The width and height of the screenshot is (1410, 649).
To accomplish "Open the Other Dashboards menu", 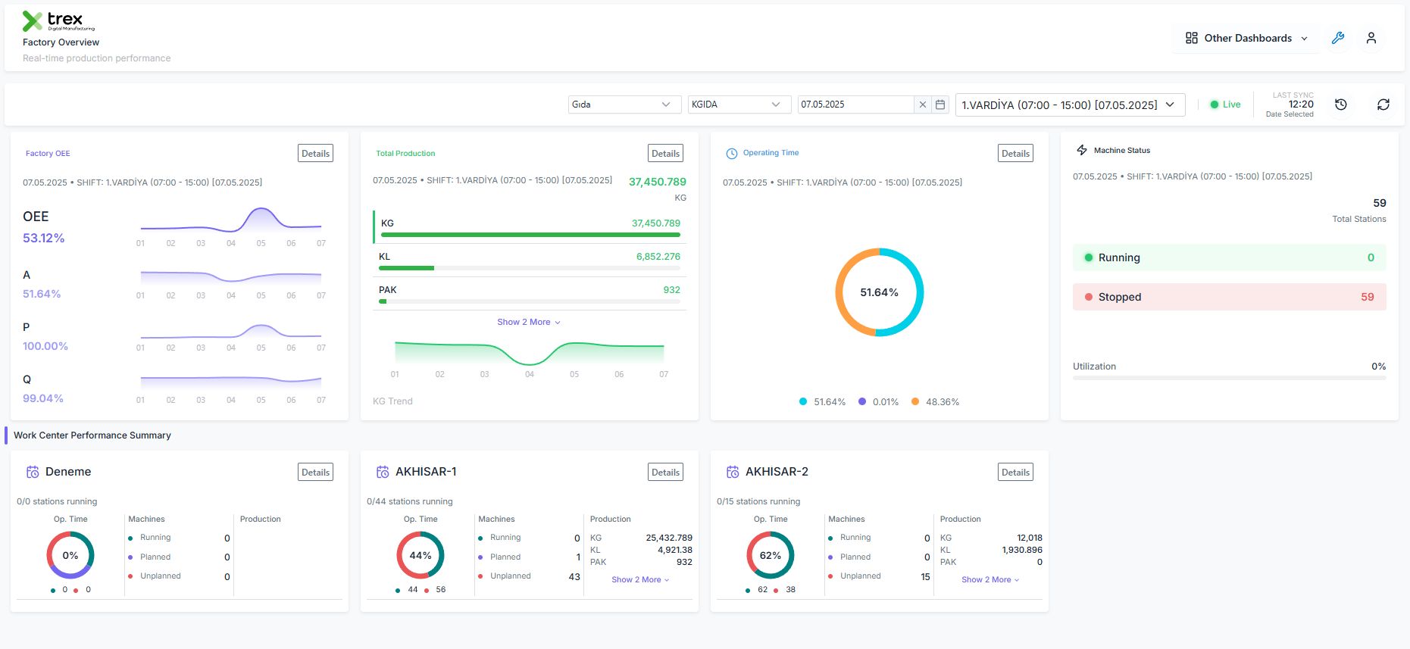I will click(x=1247, y=38).
